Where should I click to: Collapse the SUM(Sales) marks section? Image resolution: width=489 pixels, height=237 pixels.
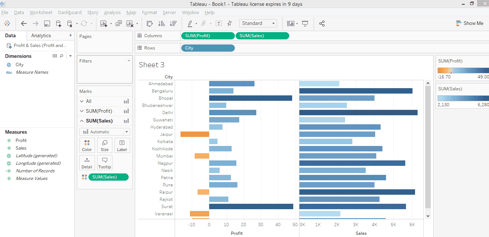[x=82, y=121]
